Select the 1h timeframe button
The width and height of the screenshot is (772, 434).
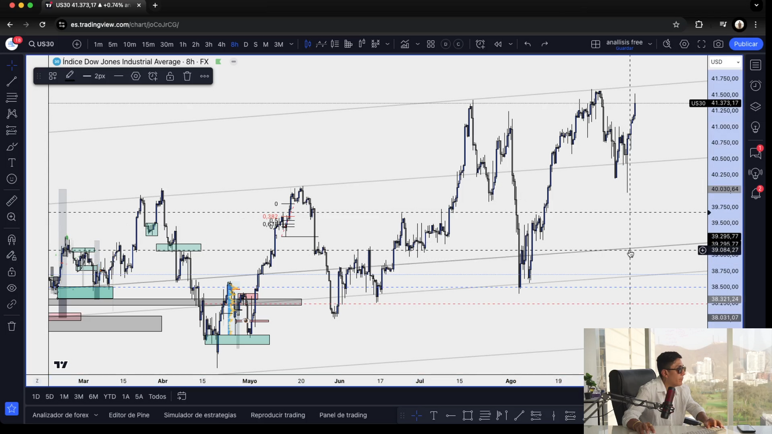pyautogui.click(x=183, y=44)
